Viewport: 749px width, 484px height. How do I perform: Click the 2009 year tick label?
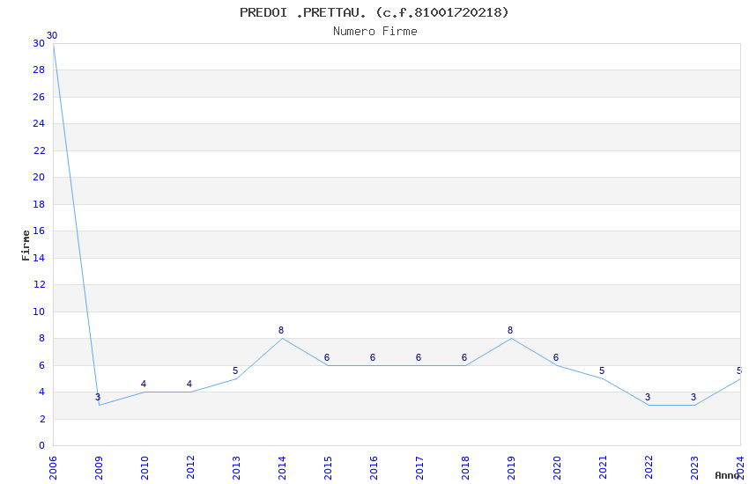coord(99,468)
